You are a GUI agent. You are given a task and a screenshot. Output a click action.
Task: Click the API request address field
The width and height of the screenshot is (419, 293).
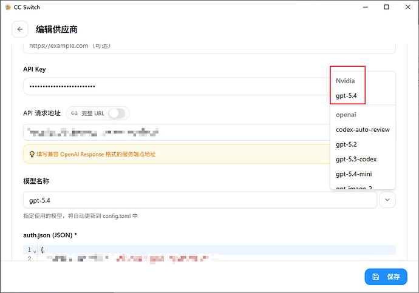(177, 132)
